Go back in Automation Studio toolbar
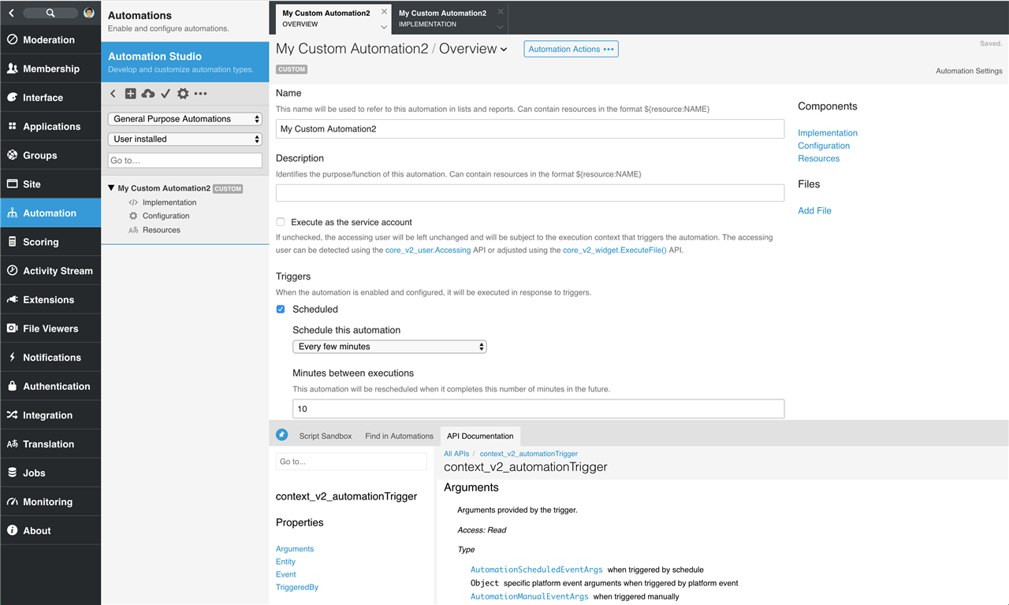 pyautogui.click(x=113, y=94)
